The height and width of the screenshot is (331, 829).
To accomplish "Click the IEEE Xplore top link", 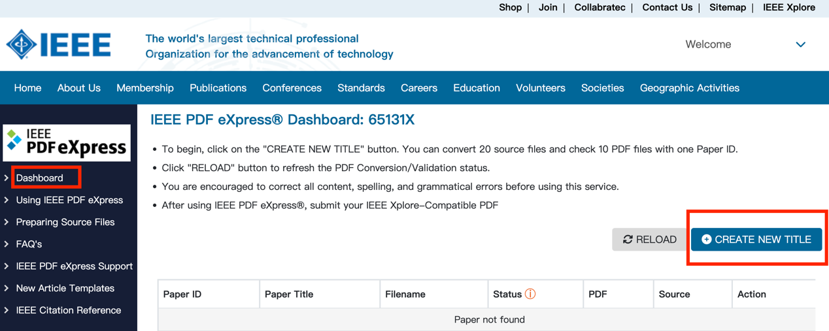I will [788, 8].
